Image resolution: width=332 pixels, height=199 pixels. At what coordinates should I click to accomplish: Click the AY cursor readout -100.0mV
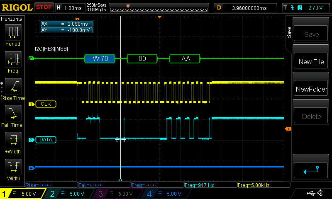pyautogui.click(x=66, y=30)
